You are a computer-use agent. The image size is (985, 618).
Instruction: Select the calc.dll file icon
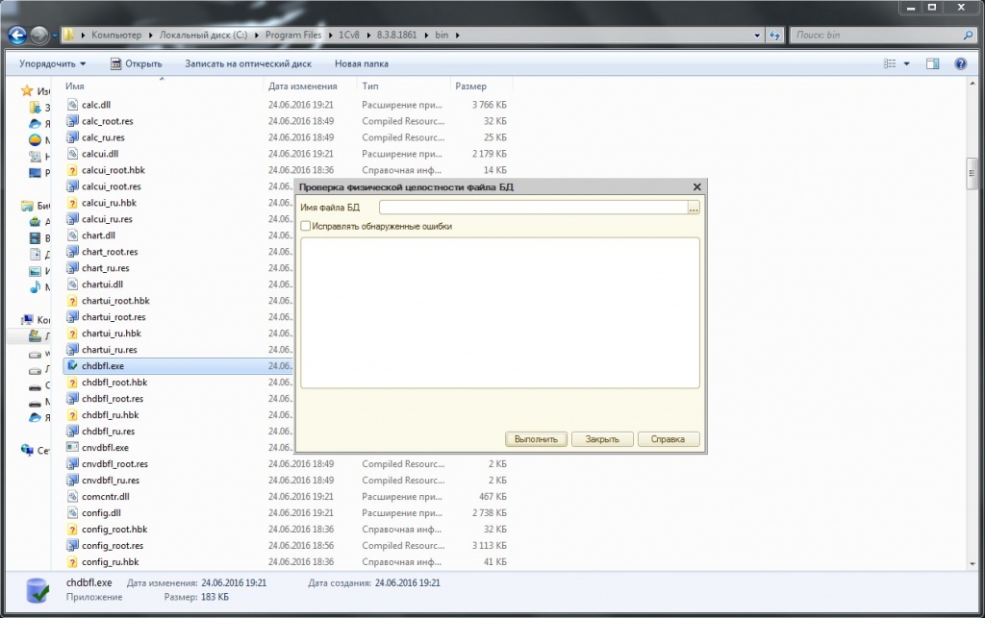72,105
